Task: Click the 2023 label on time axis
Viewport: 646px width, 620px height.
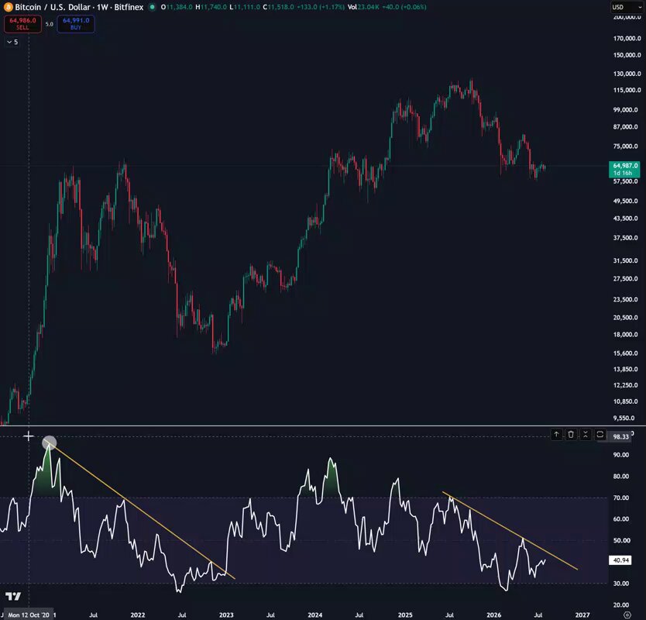Action: [x=226, y=615]
